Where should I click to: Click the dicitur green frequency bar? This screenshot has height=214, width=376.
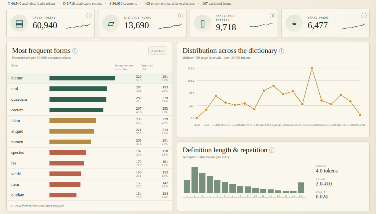(x=82, y=78)
